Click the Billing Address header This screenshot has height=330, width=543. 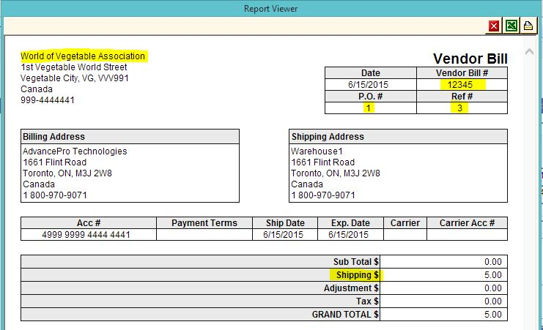pos(54,137)
